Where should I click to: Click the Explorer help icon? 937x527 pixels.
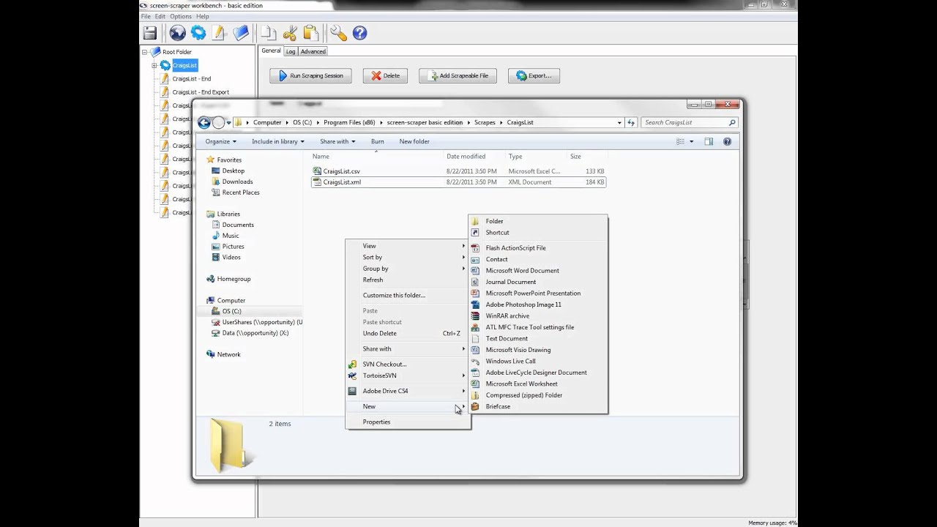point(727,141)
